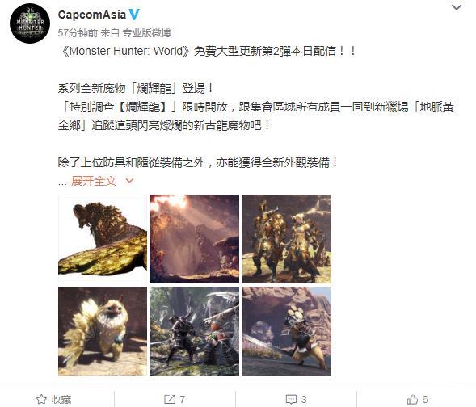Open the CapcomAsia Monster Hunter avatar
Image resolution: width=476 pixels, height=407 pixels.
pos(30,23)
